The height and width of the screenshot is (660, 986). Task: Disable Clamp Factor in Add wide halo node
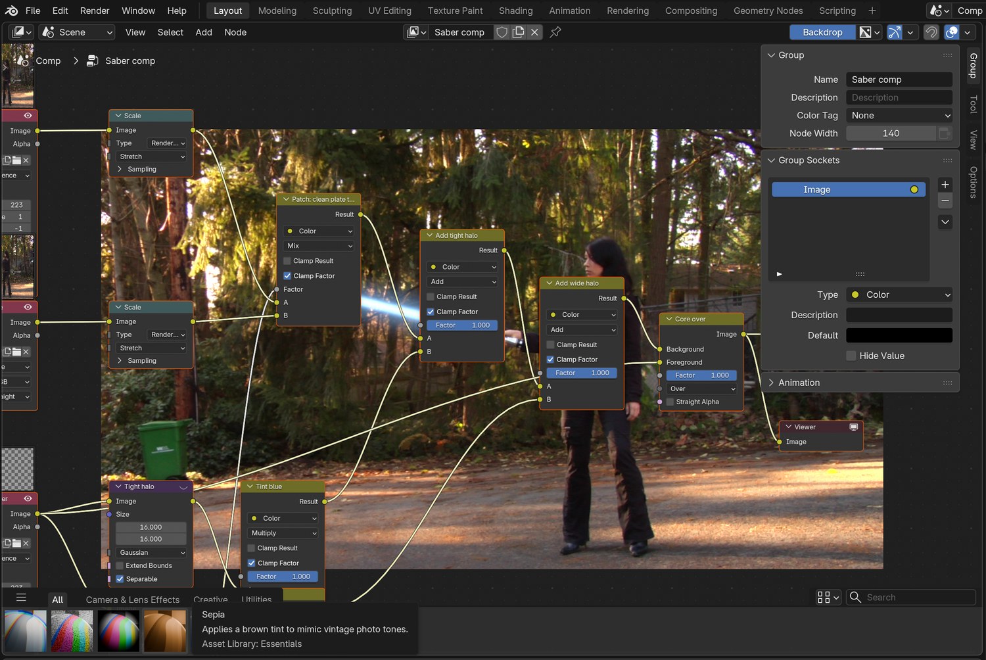(x=550, y=360)
